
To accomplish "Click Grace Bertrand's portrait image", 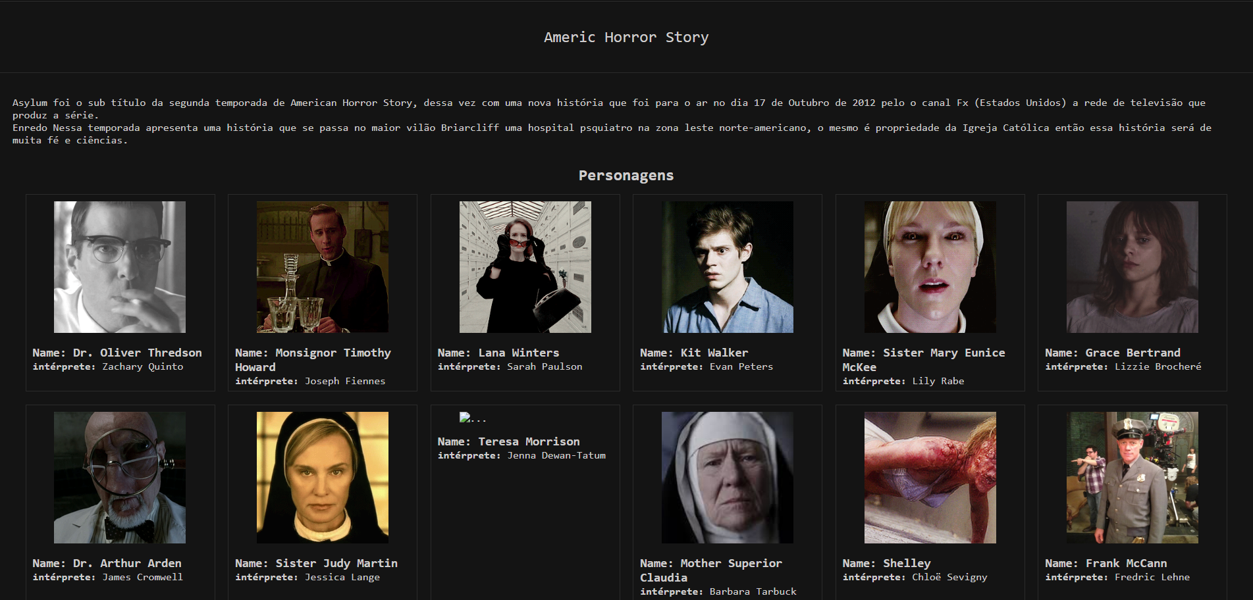I will tap(1132, 266).
